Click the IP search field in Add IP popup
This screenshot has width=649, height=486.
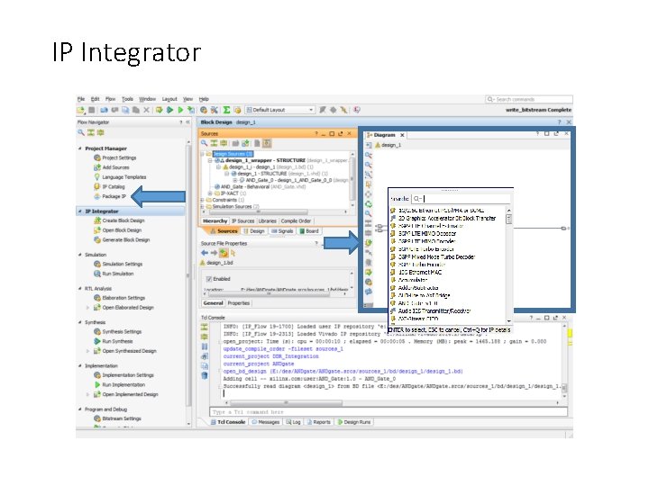pos(461,199)
